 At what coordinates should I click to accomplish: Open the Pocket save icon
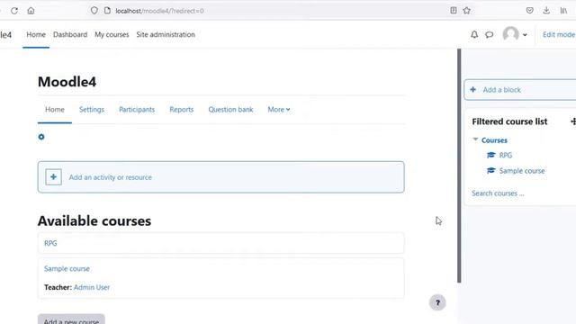(530, 11)
